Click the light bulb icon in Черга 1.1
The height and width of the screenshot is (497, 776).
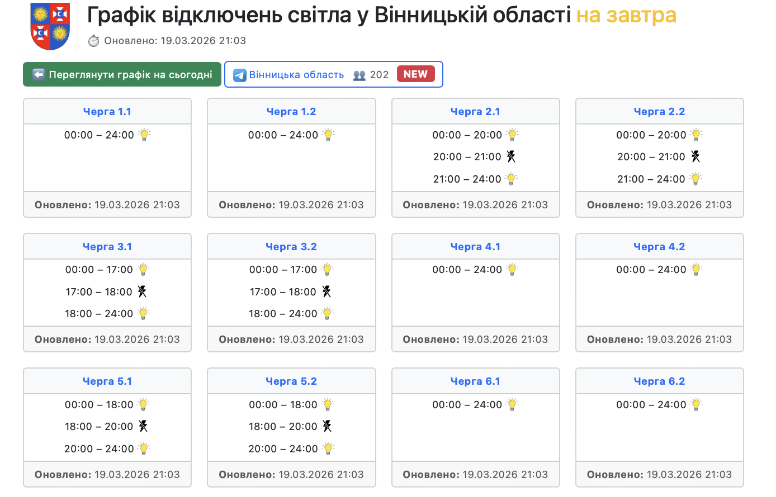tap(144, 135)
